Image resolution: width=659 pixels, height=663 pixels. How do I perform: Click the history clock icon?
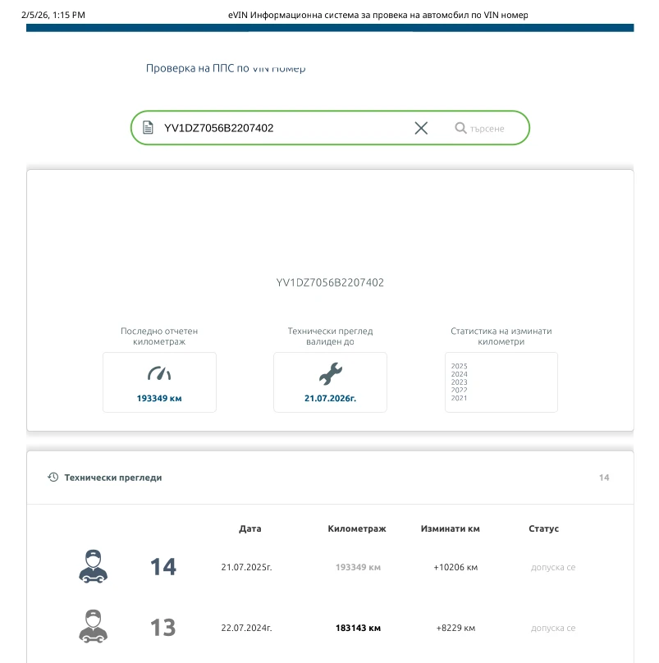(53, 477)
